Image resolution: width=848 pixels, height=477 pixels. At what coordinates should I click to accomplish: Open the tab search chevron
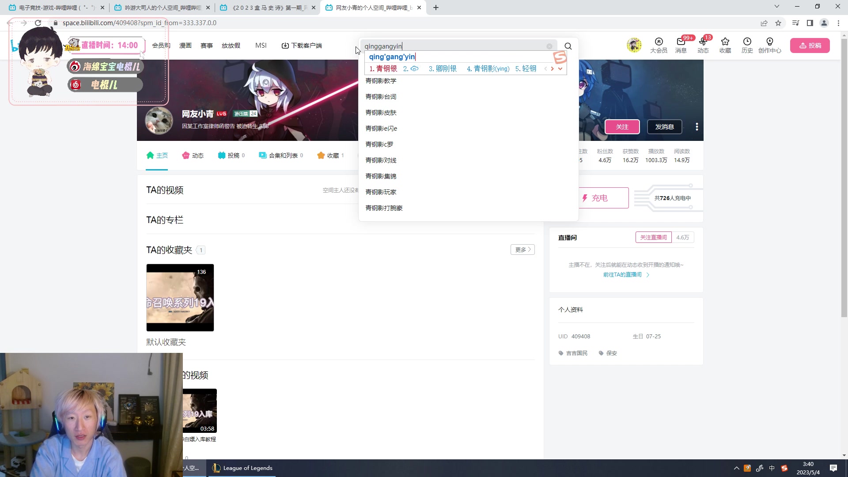(x=777, y=6)
